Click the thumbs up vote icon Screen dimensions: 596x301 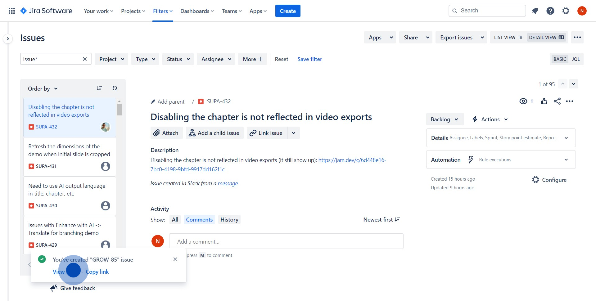tap(544, 101)
